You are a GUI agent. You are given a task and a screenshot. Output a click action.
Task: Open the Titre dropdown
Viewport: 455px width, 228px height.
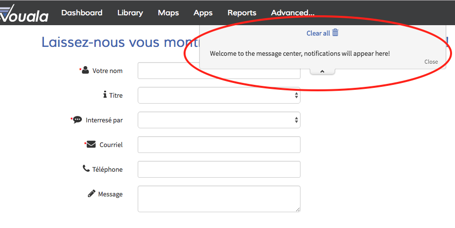click(x=219, y=95)
